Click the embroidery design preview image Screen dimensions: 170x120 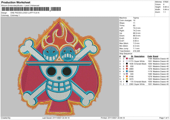pos(60,67)
